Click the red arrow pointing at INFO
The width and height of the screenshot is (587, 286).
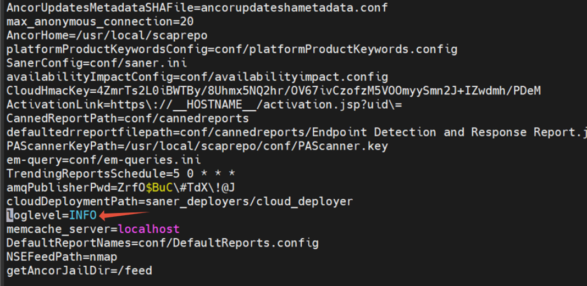click(124, 216)
